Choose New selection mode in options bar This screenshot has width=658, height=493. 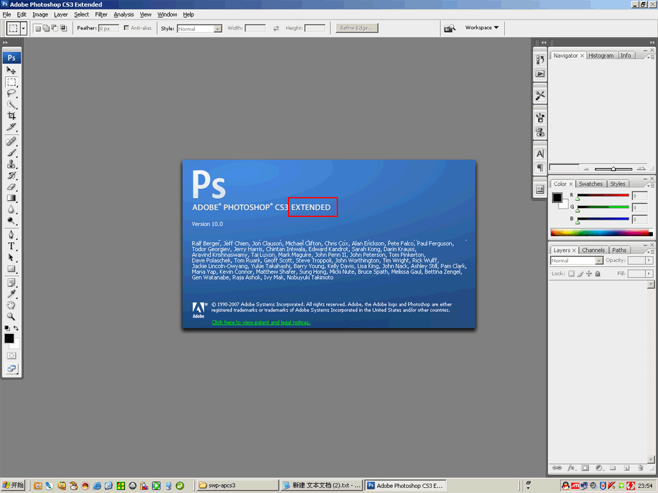tap(38, 28)
